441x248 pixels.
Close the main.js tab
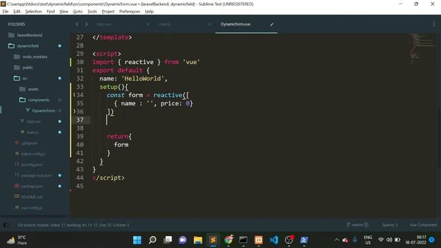point(209,25)
